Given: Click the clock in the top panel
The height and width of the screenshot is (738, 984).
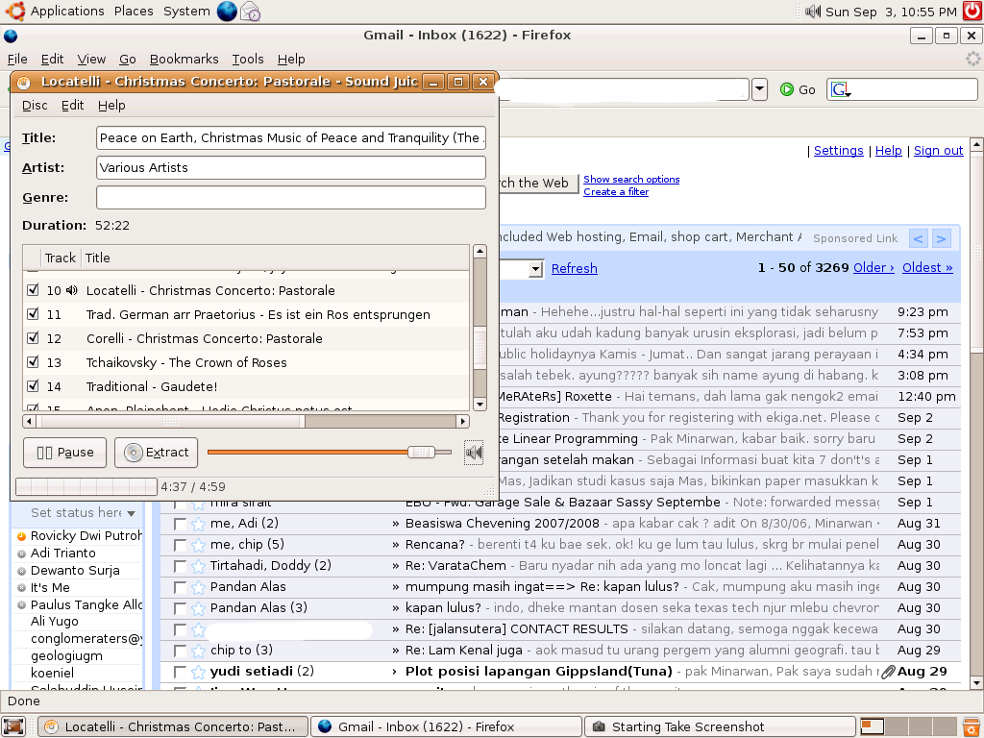Looking at the screenshot, I should click(891, 12).
